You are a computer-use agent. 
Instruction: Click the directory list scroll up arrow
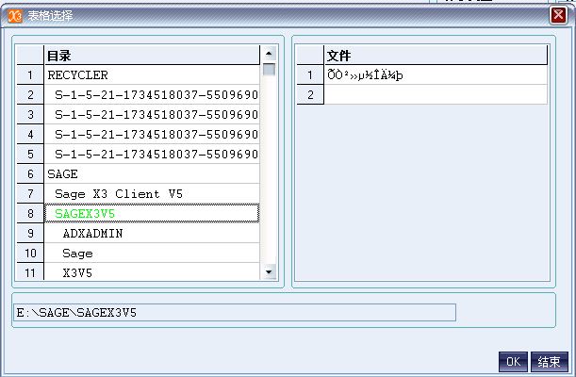point(269,55)
